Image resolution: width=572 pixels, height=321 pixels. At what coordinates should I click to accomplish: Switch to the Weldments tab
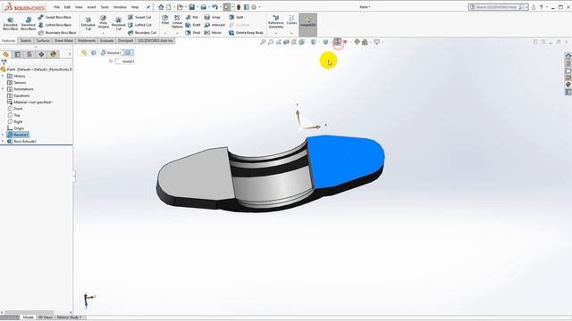[x=87, y=40]
